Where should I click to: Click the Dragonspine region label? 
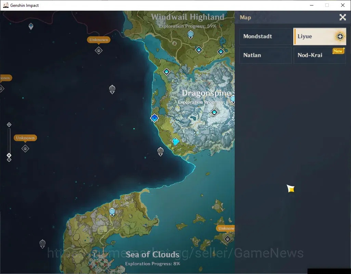coord(206,93)
